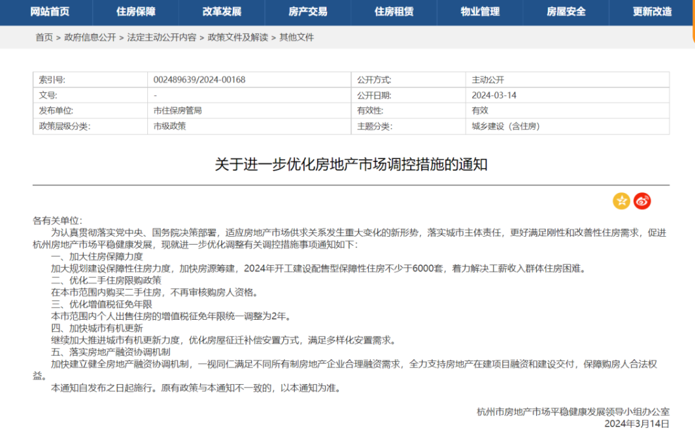Click the 市住保房管局 value cell
The image size is (695, 437).
click(x=249, y=110)
